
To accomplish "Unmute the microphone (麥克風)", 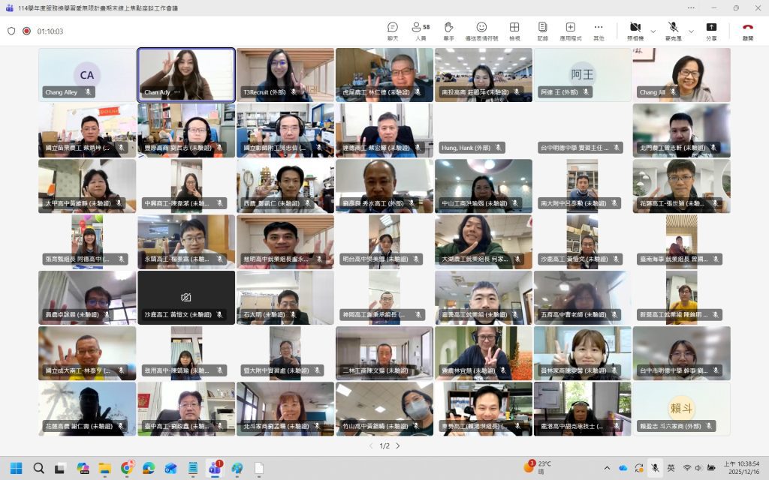I will pos(673,31).
